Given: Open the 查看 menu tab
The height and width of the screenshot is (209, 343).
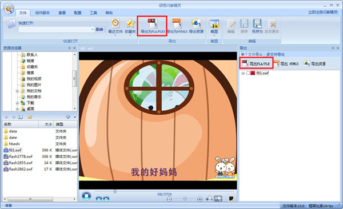Looking at the screenshot, I should pos(62,13).
